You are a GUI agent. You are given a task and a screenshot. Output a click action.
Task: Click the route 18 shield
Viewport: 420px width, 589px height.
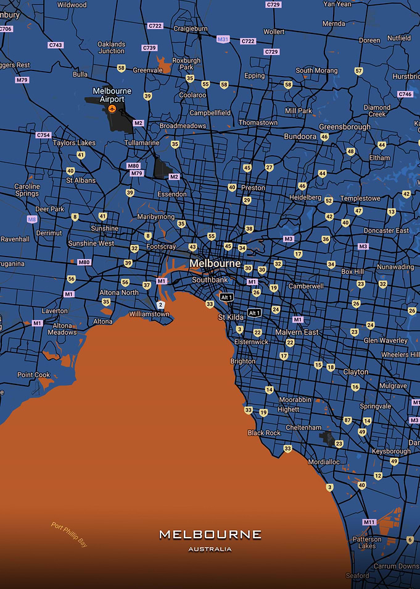331,367
